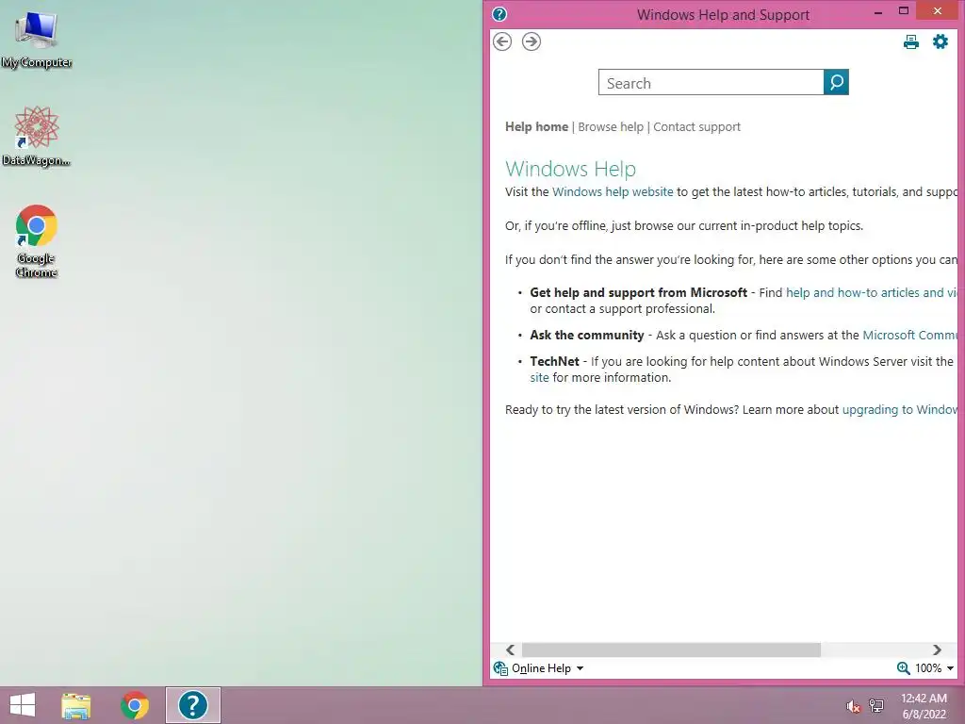This screenshot has height=724, width=965.
Task: Expand the 100% zoom level dropdown arrow
Action: click(x=950, y=668)
